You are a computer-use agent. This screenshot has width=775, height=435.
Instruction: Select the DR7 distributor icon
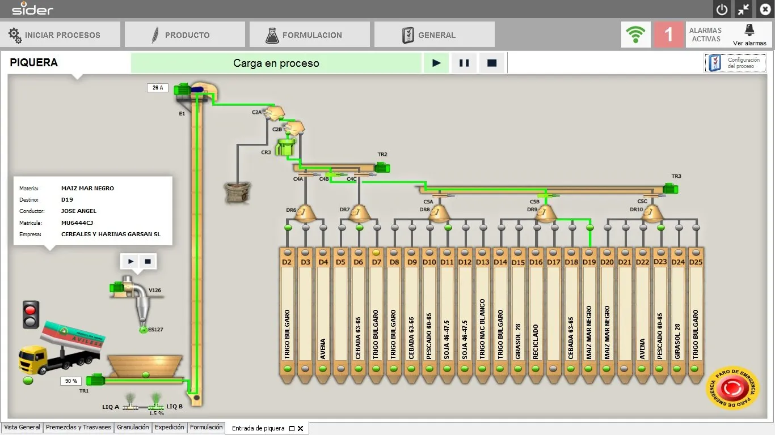pyautogui.click(x=359, y=213)
